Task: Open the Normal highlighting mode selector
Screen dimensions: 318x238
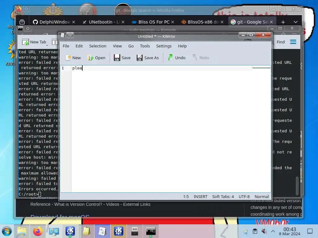Action: tap(261, 196)
